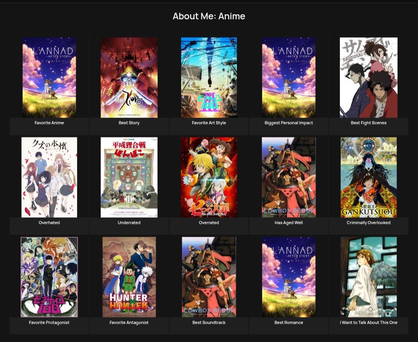
Task: Click the "Favorite Antagonist" caption
Action: coord(129,322)
